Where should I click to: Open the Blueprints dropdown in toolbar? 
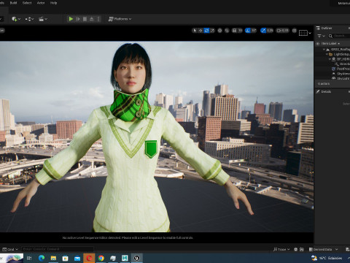(x=29, y=19)
